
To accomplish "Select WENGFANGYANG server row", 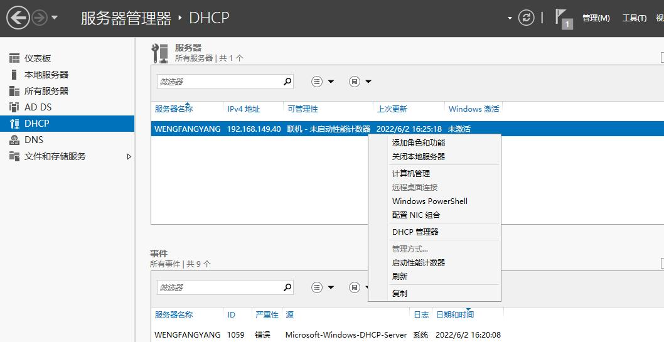I will tap(407, 129).
